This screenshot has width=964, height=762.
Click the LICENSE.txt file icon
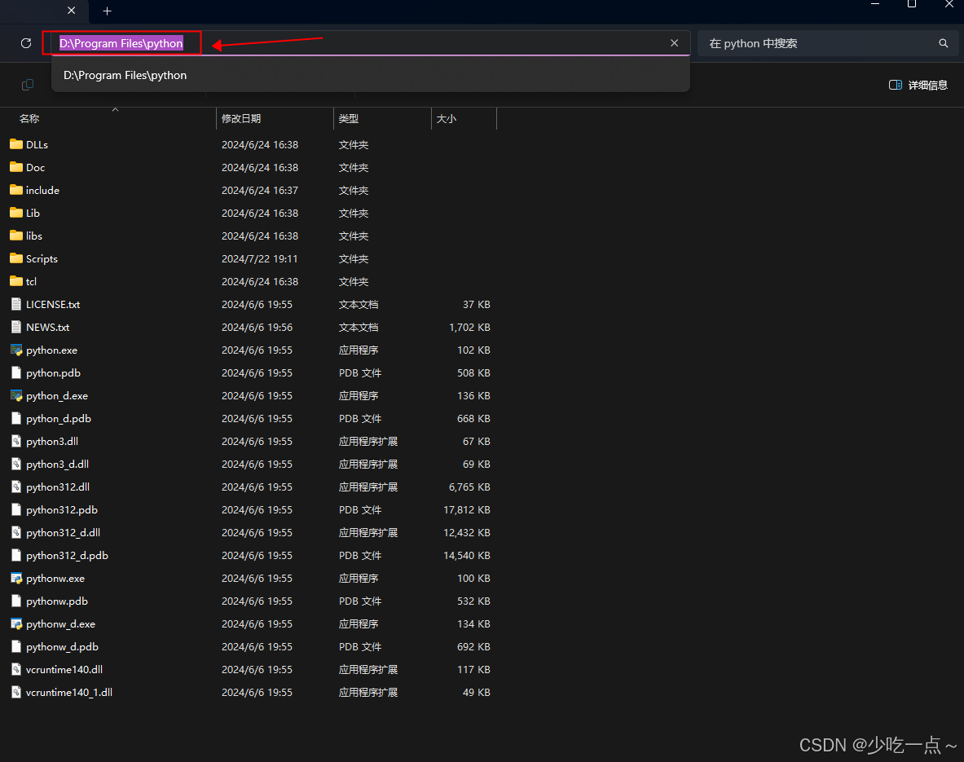(16, 304)
